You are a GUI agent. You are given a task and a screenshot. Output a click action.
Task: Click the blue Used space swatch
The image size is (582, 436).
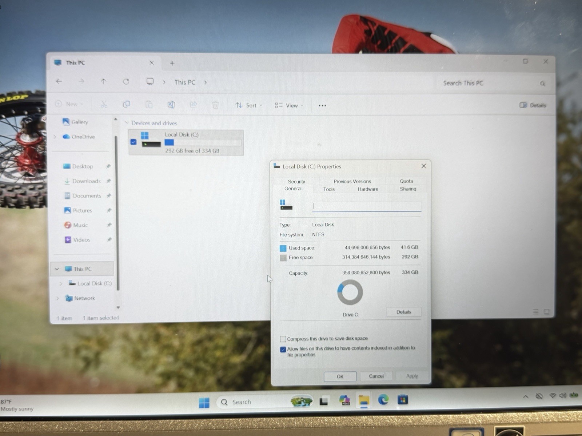coord(283,248)
